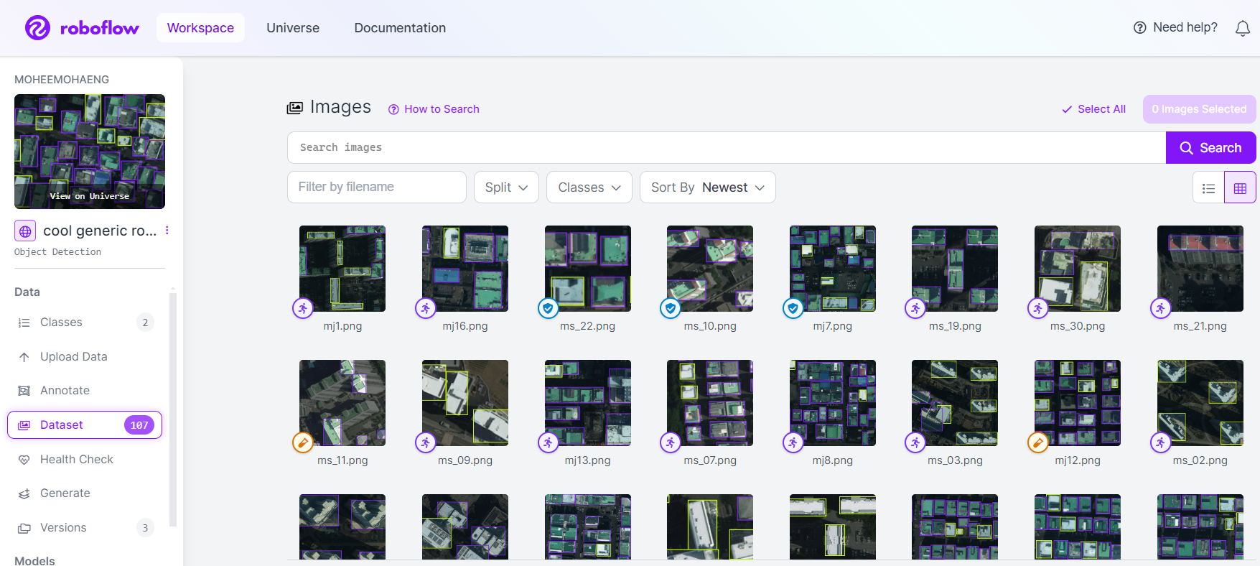This screenshot has width=1260, height=566.
Task: Click the ms_03.png filename
Action: pyautogui.click(x=955, y=460)
